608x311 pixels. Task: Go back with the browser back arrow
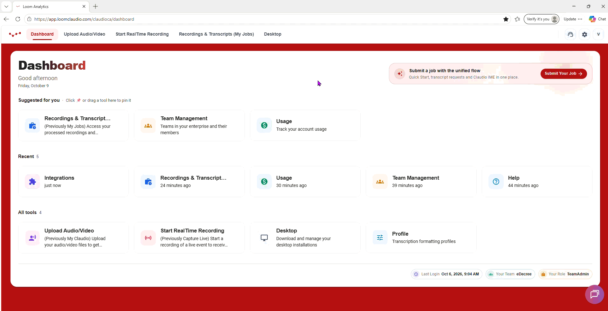(x=6, y=19)
